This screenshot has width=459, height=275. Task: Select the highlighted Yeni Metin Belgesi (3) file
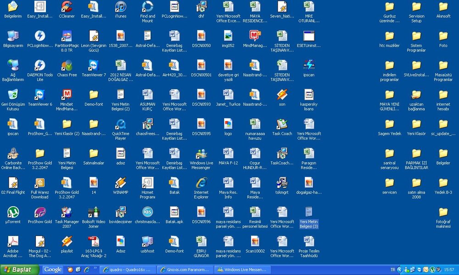(x=309, y=212)
